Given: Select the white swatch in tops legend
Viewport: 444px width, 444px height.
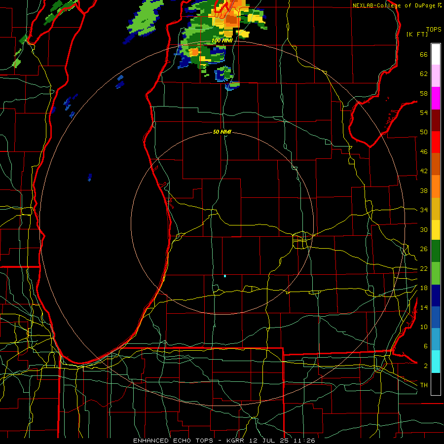Looking at the screenshot, I should (x=436, y=54).
